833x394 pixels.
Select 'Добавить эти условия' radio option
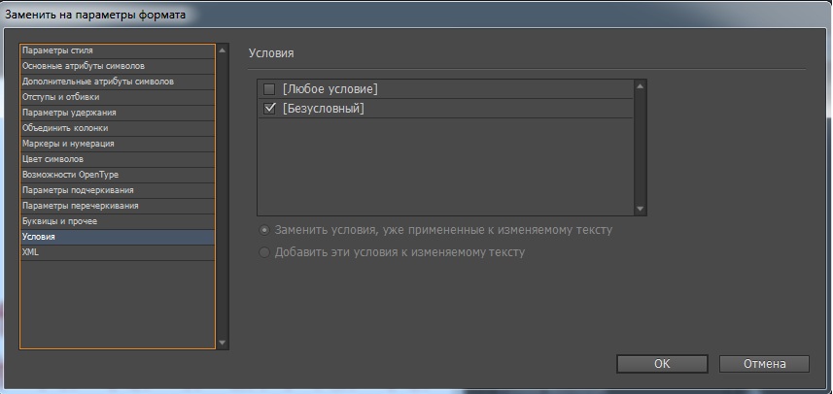pos(264,252)
